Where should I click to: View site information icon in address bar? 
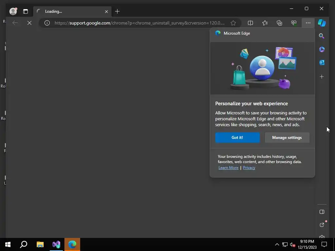click(x=47, y=23)
